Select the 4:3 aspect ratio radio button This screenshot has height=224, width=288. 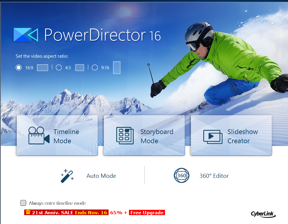pyautogui.click(x=59, y=67)
